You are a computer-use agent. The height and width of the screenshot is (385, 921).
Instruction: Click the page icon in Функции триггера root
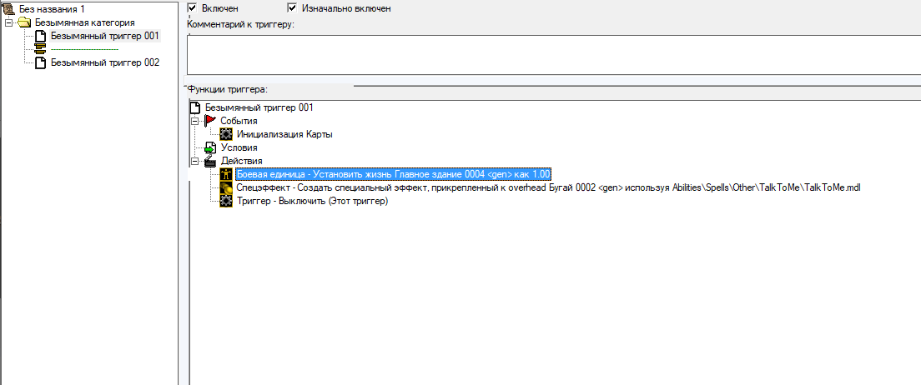pyautogui.click(x=195, y=107)
